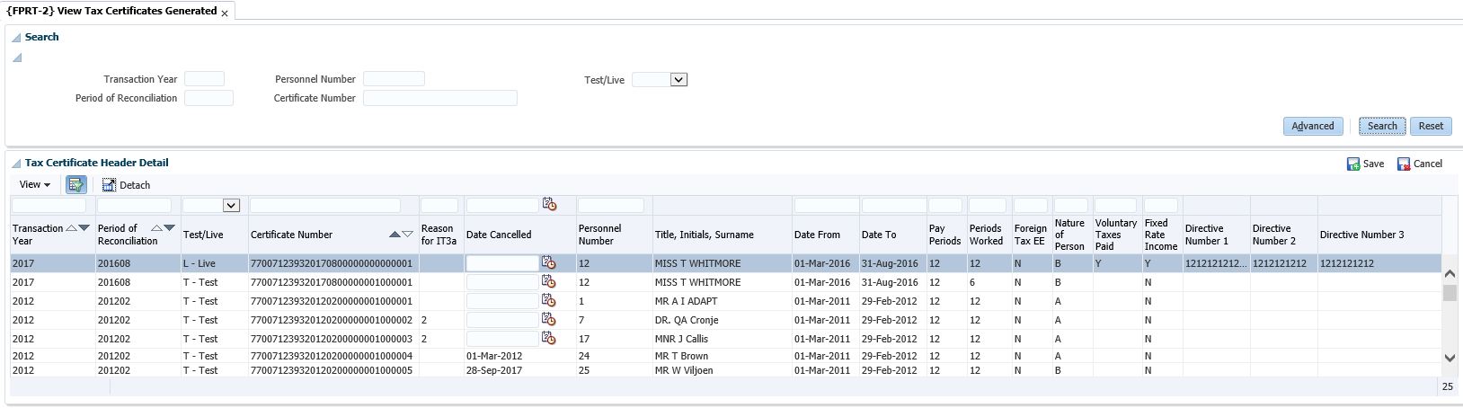Sort Transaction Year column ascending

tap(72, 228)
